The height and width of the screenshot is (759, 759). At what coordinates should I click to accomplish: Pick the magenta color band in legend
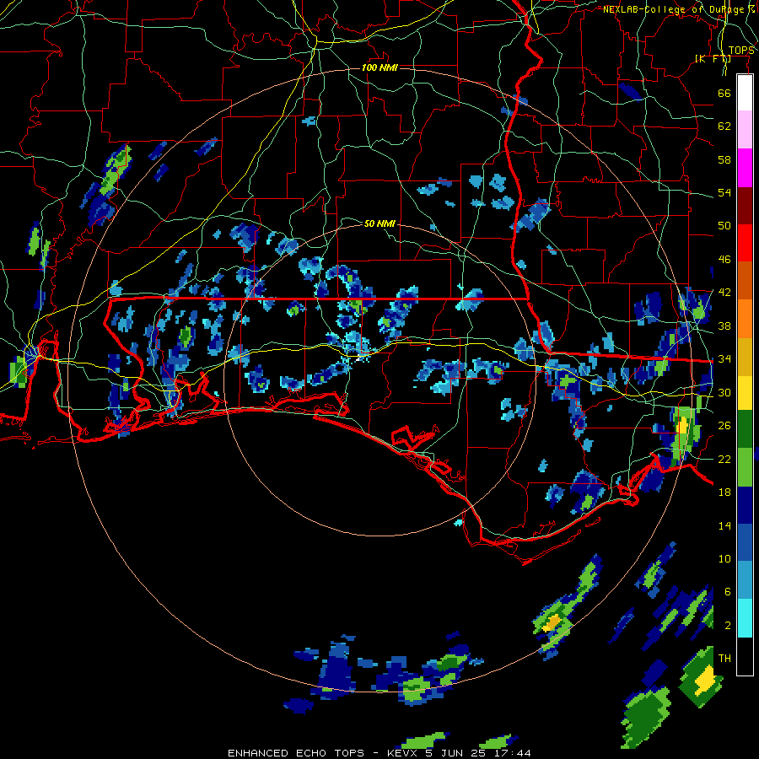745,168
